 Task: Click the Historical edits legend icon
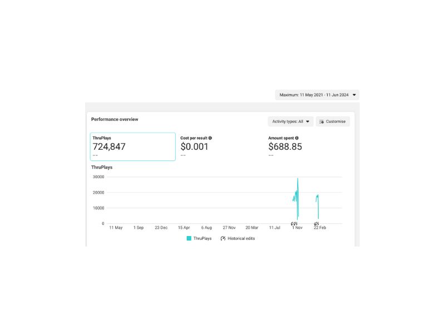coord(223,239)
